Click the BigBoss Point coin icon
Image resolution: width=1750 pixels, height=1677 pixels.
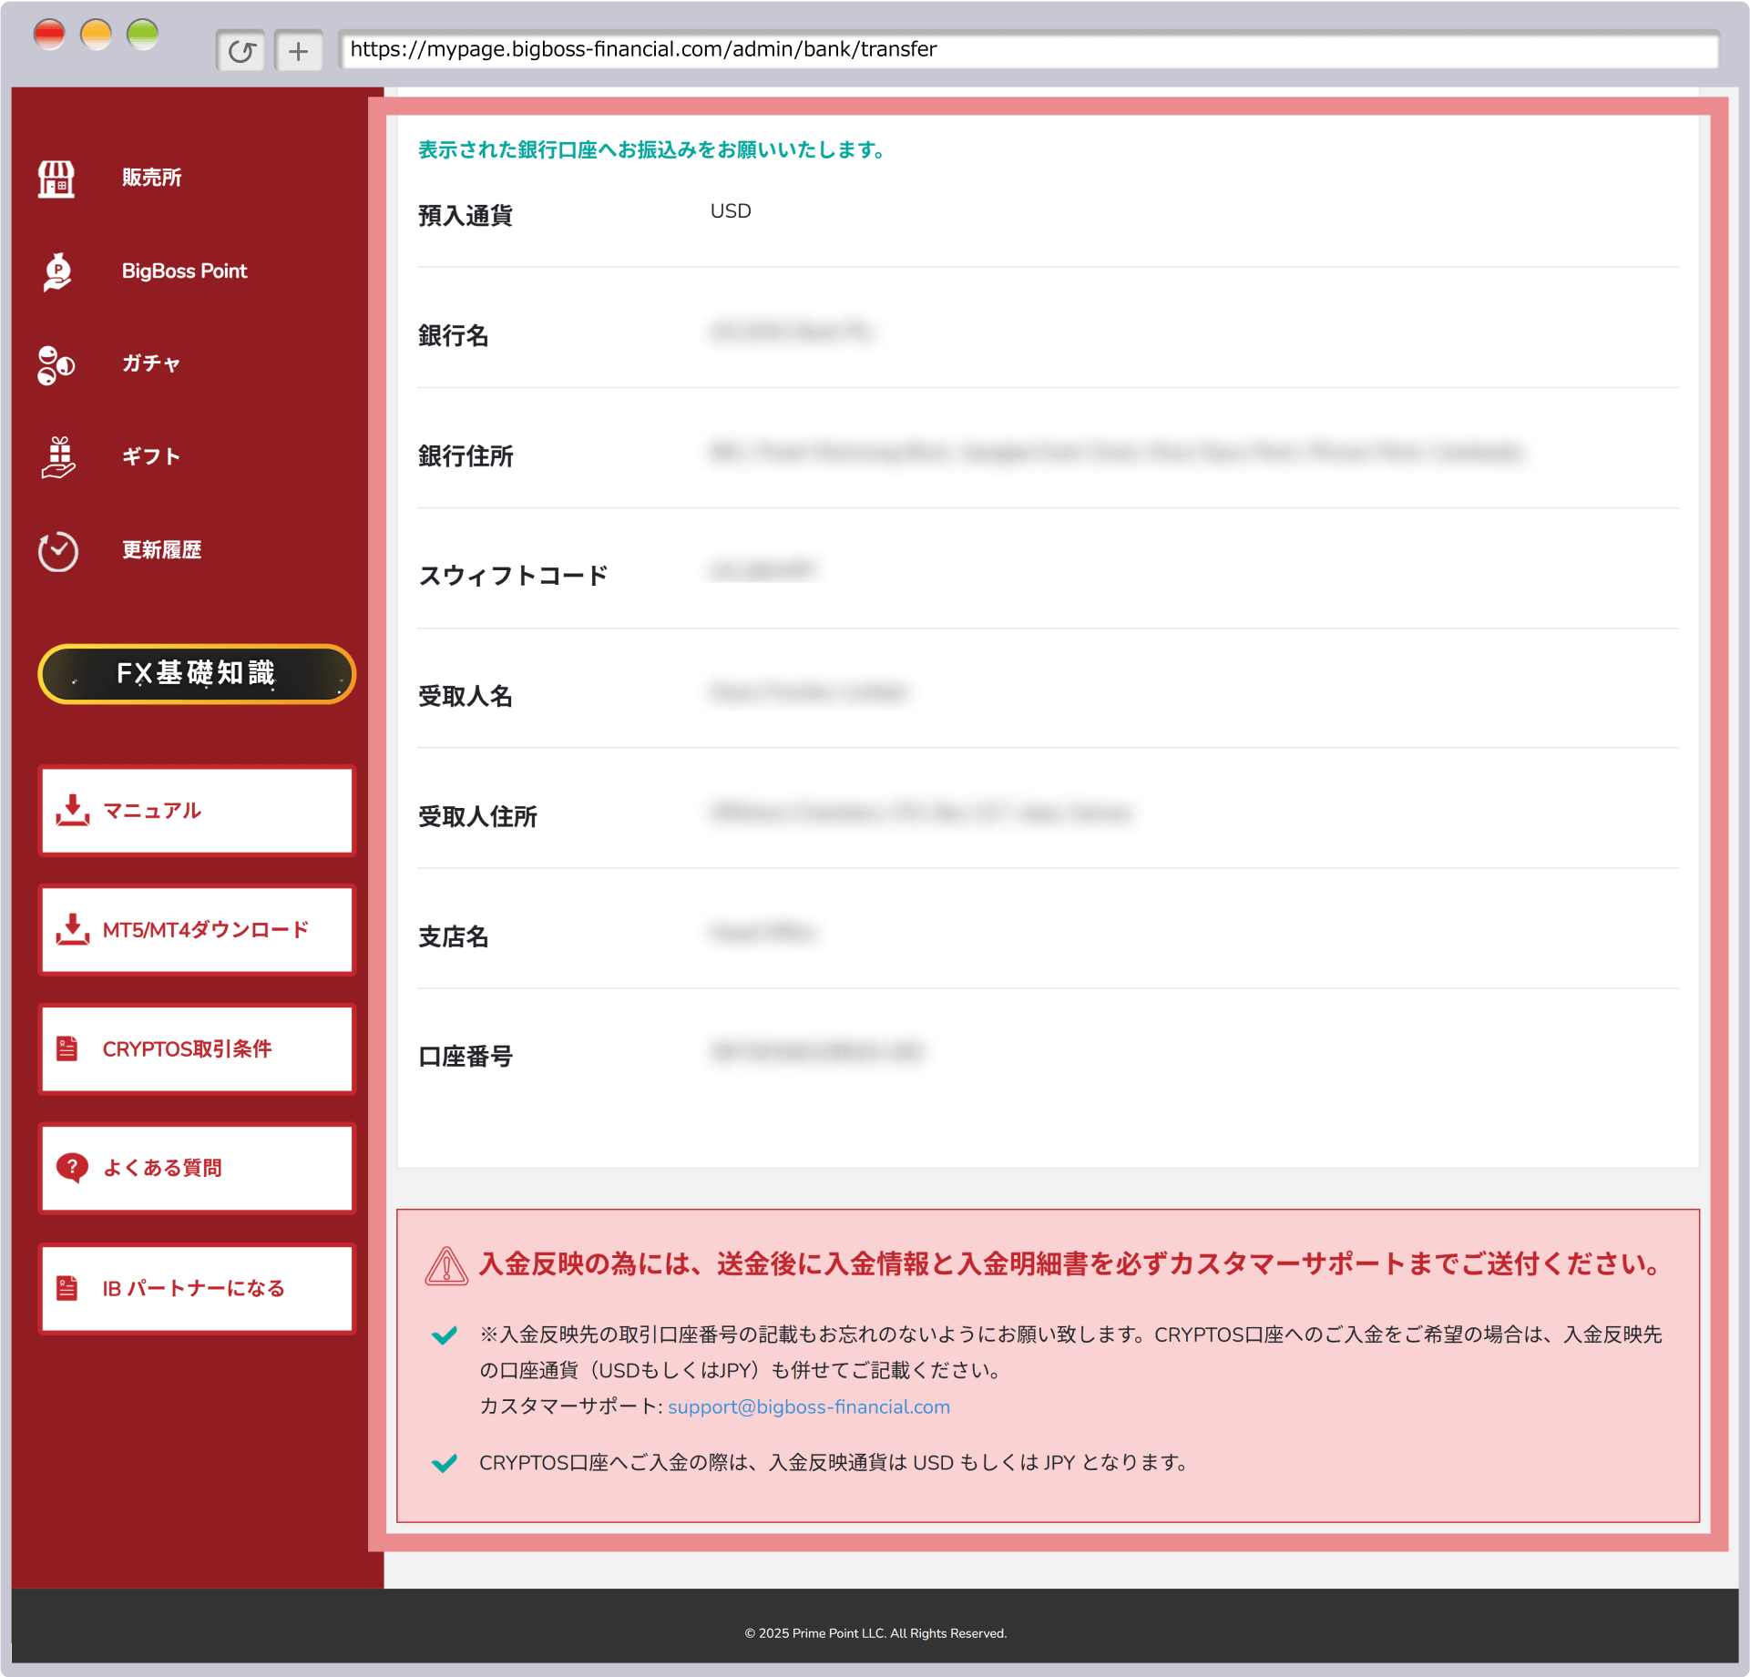[x=57, y=271]
